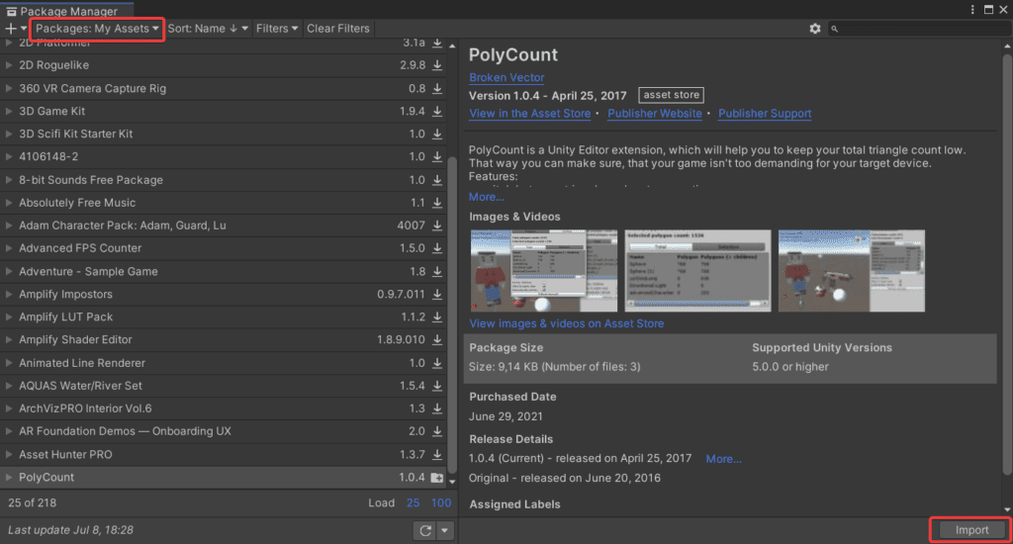Select the Animated Line Renderer row
This screenshot has width=1013, height=544.
click(224, 363)
